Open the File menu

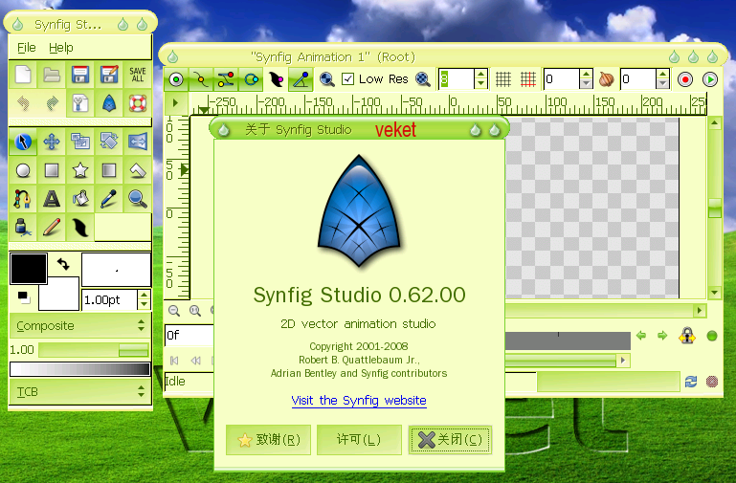(x=26, y=48)
